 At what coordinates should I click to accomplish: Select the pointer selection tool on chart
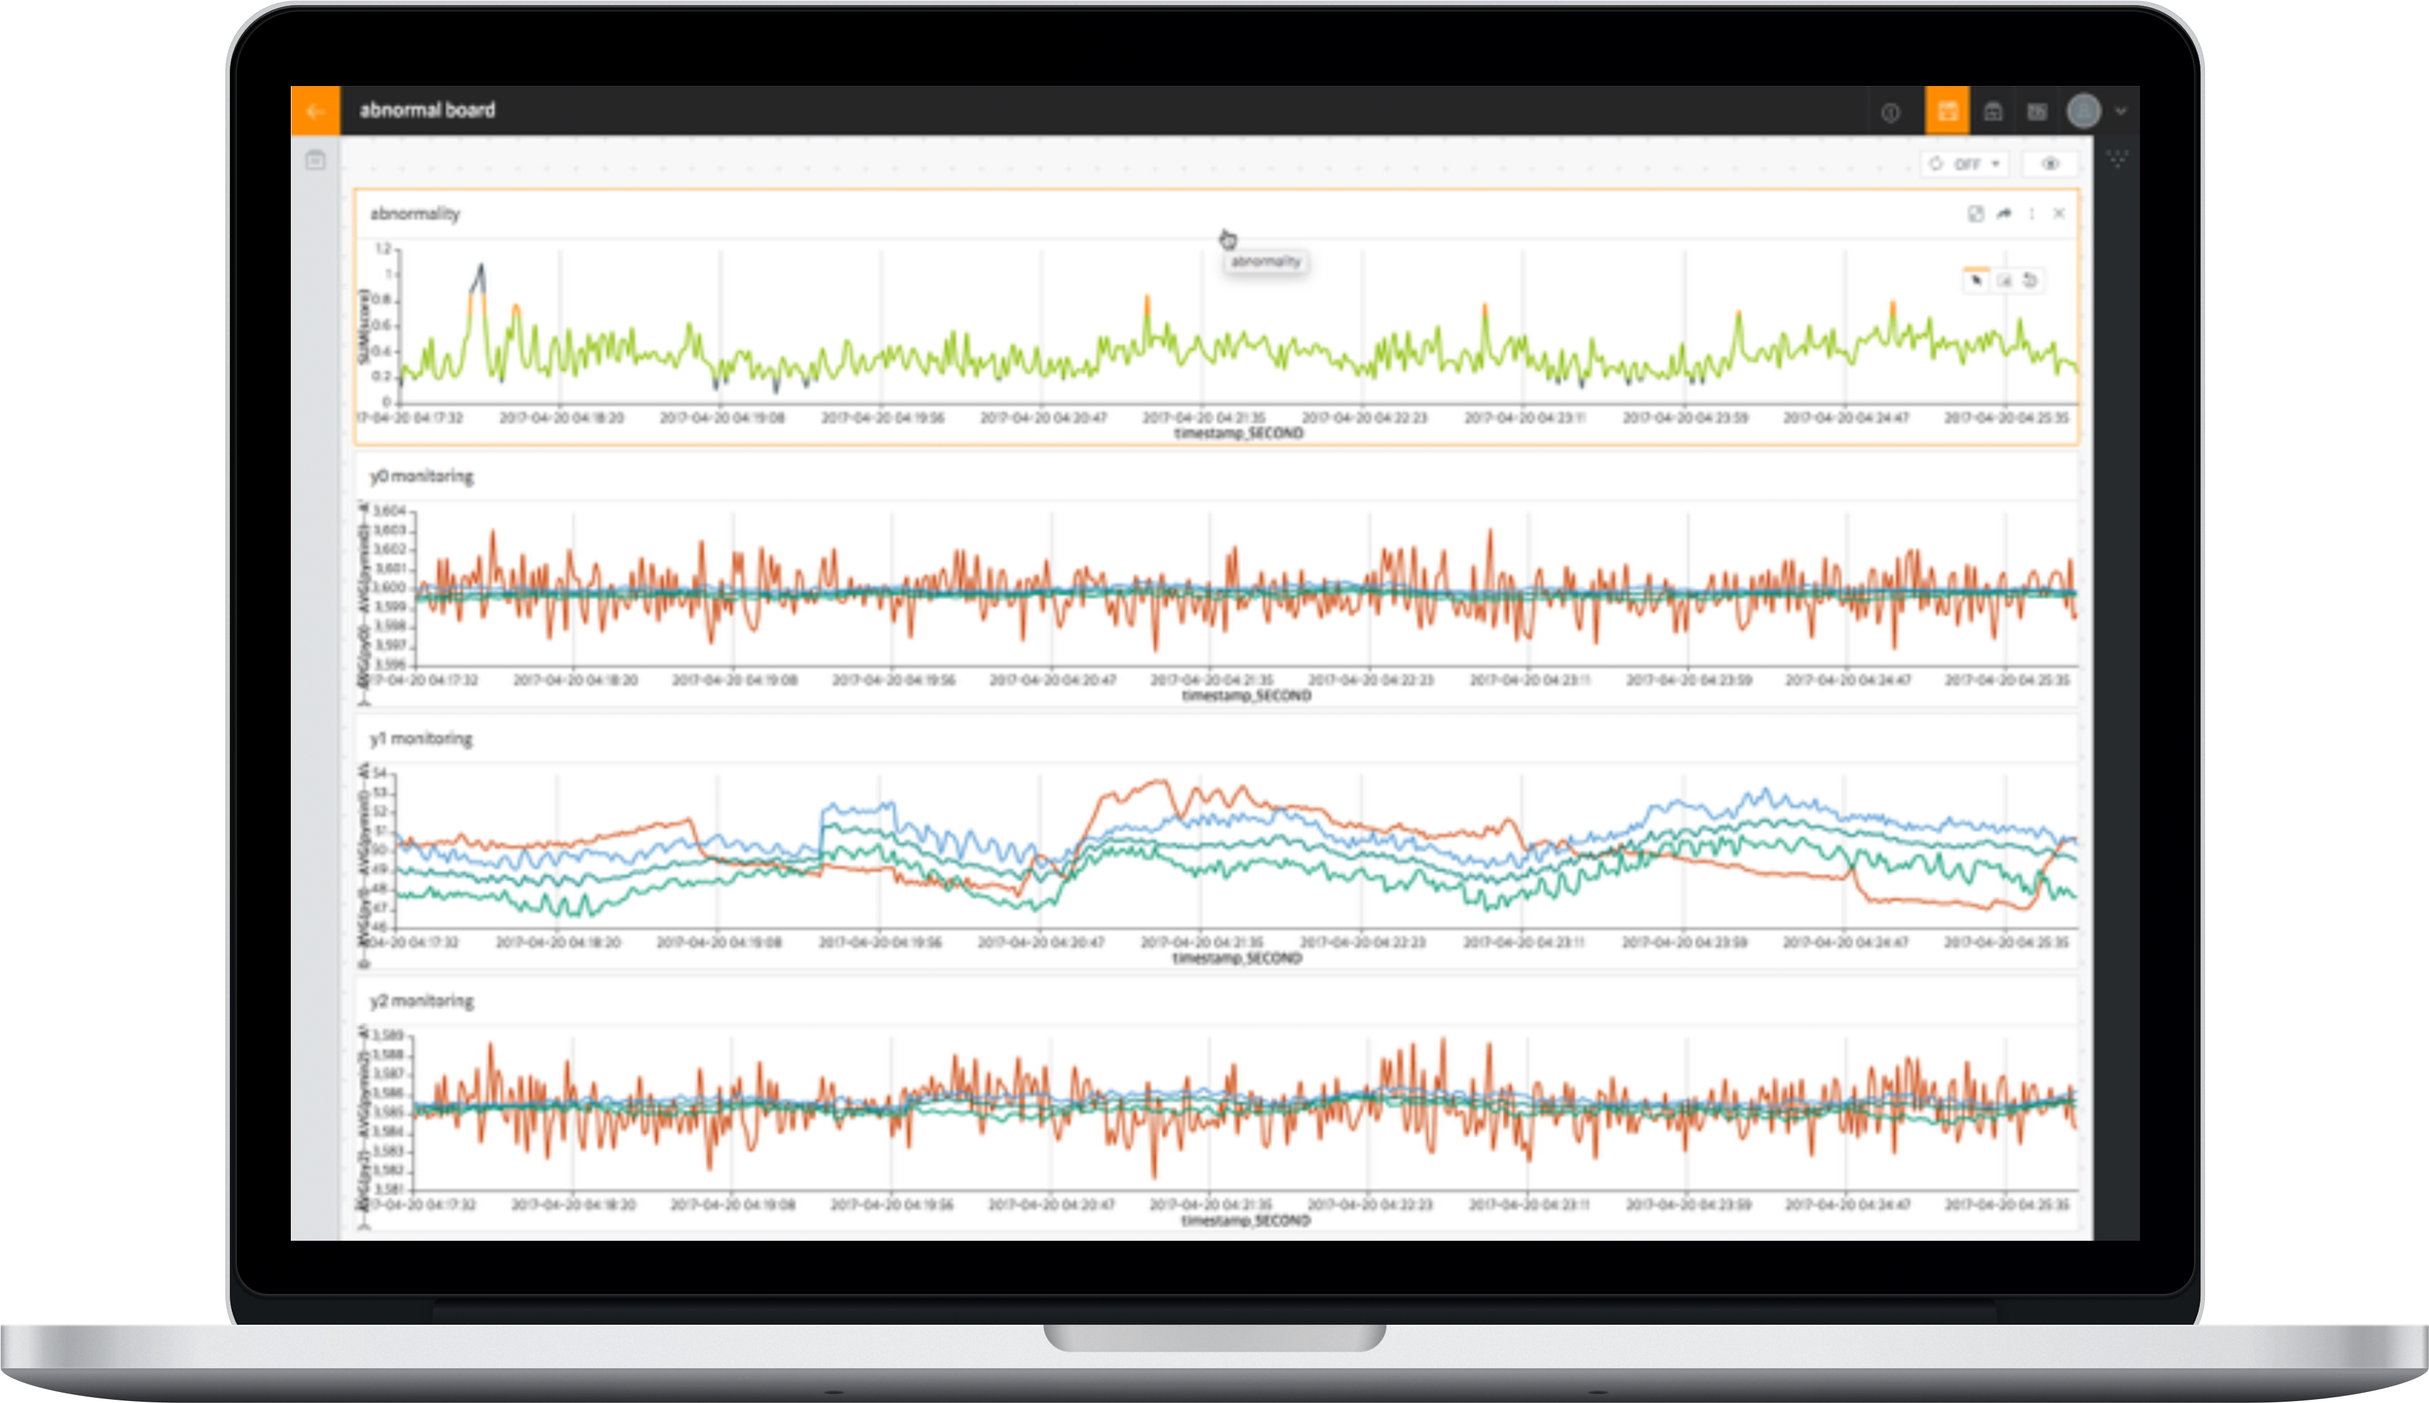pyautogui.click(x=1976, y=280)
